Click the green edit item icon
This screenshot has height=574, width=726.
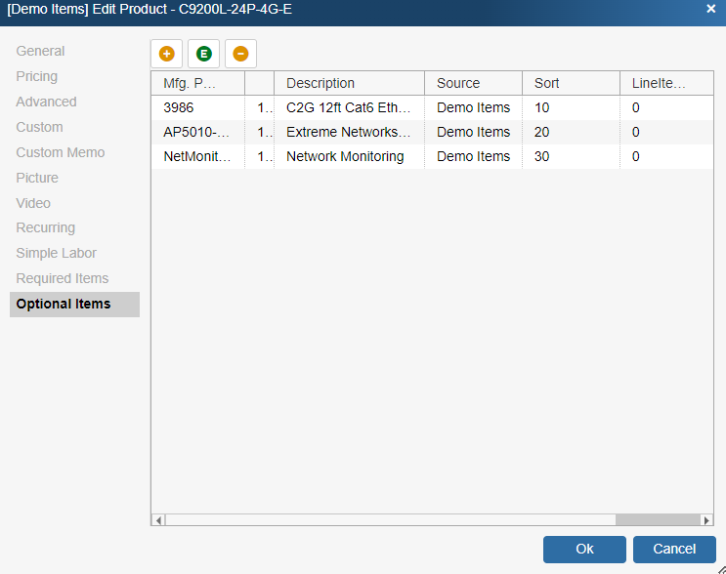coord(203,54)
